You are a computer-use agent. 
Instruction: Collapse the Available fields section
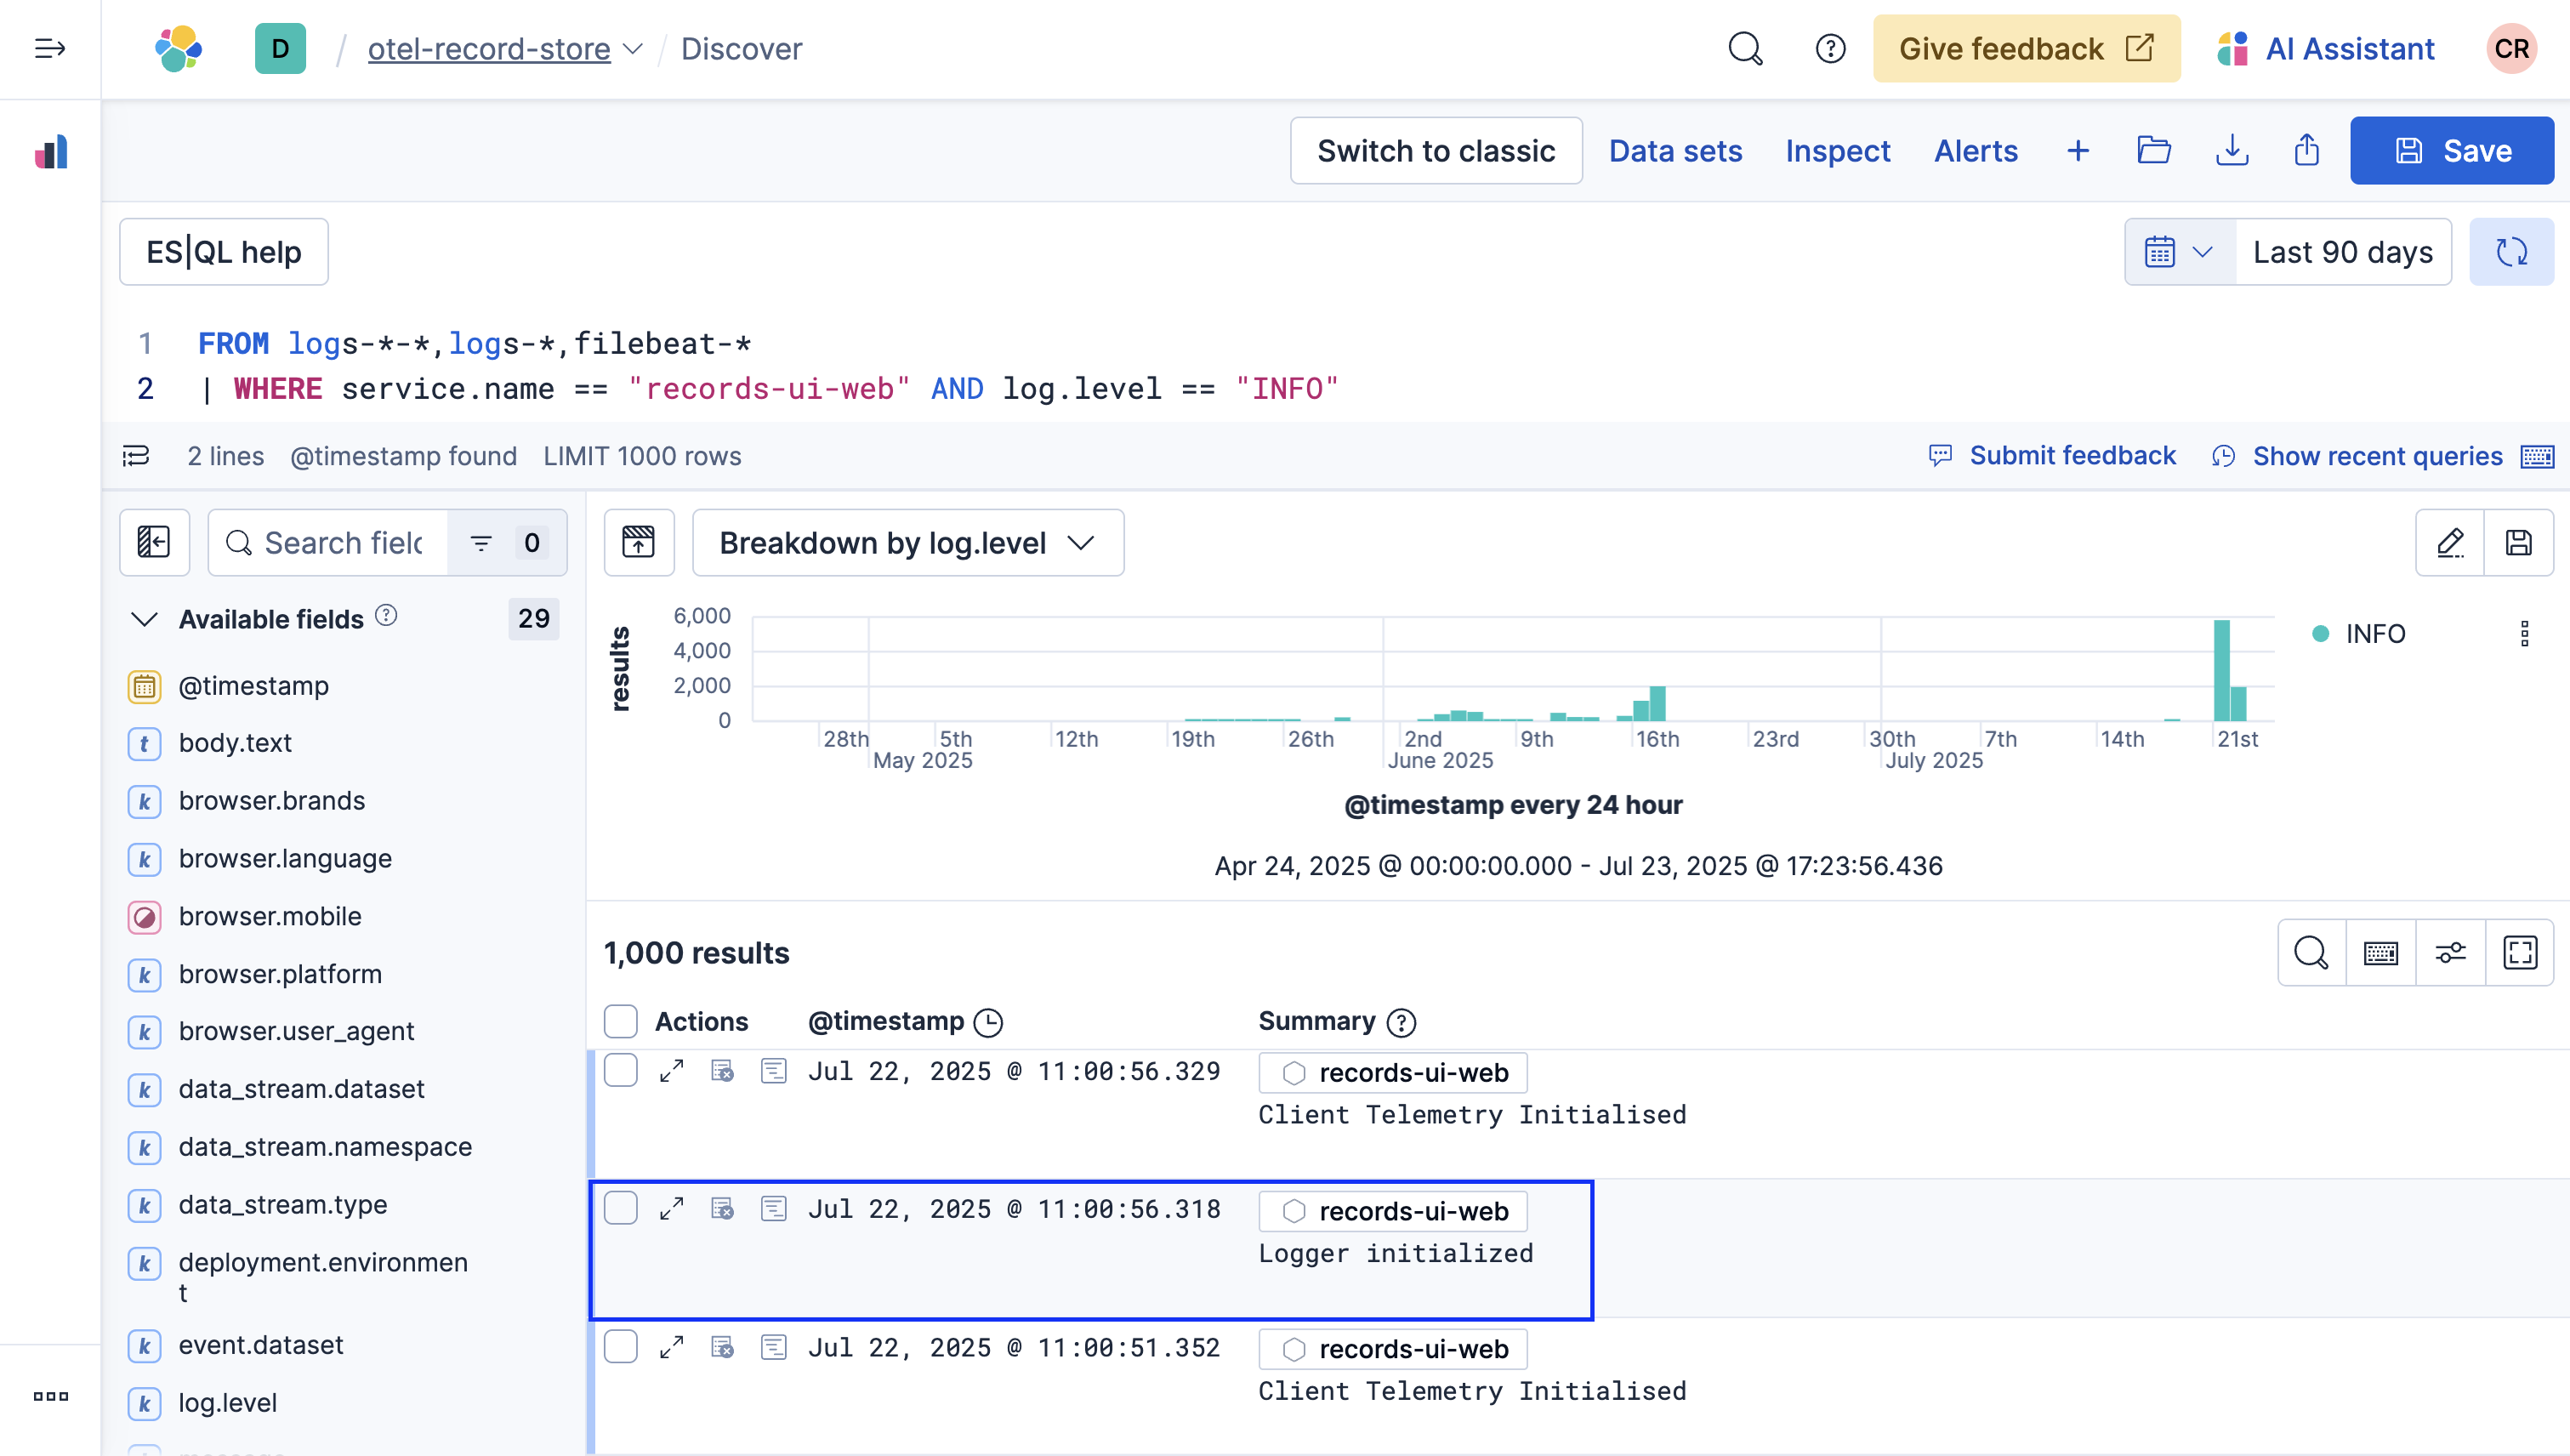pos(145,619)
